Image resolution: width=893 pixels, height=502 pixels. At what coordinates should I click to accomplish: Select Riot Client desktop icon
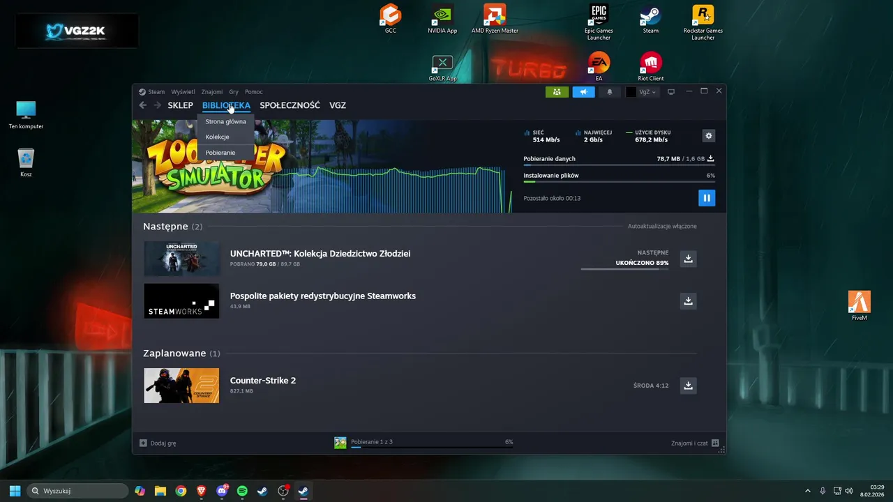(651, 67)
